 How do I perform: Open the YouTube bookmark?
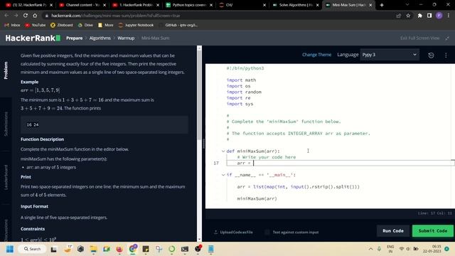tap(36, 25)
